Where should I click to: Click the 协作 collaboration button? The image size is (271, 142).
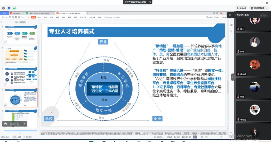pyautogui.click(x=217, y=17)
